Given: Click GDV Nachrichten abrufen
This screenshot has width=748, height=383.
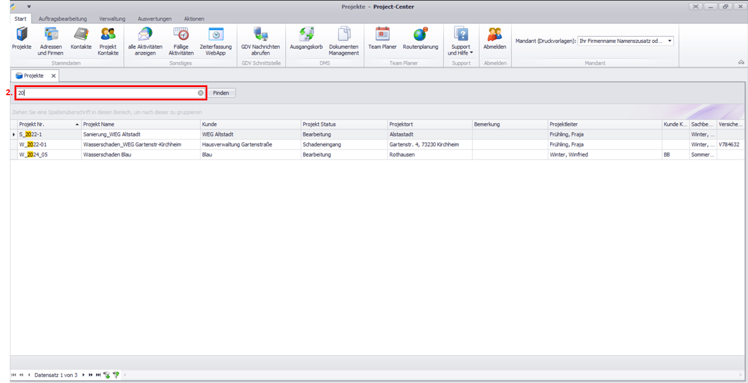Looking at the screenshot, I should tap(260, 41).
